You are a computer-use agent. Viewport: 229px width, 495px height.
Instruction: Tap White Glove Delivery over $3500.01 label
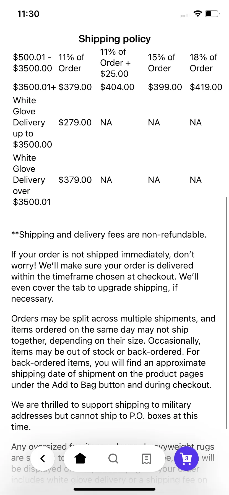[32, 180]
